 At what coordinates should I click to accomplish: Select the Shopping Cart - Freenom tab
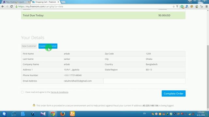tap(46, 2)
